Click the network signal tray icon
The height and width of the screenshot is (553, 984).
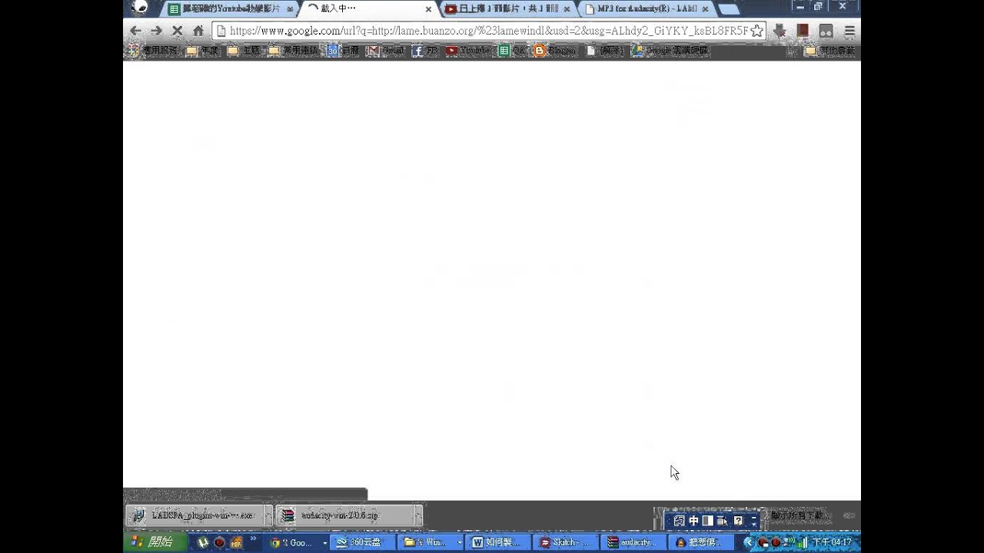tap(802, 542)
